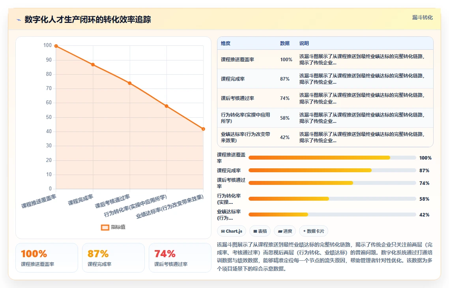Viewport: 449px width, 288px height.
Task: Click the lightning icon beside the title
Action: click(x=19, y=20)
